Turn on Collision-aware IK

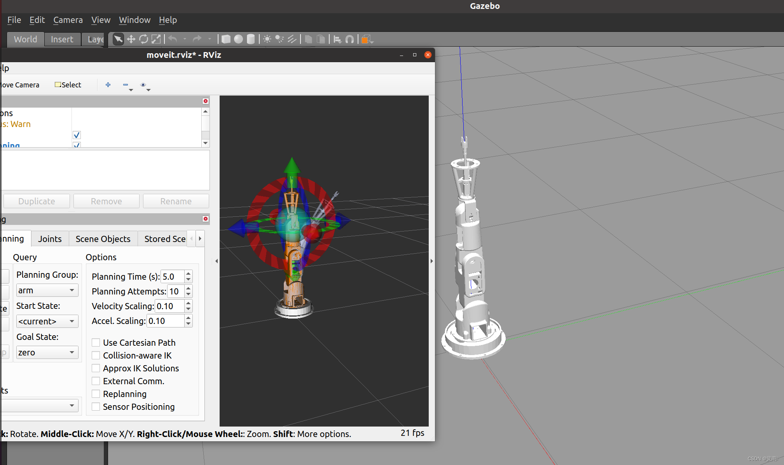tap(96, 355)
